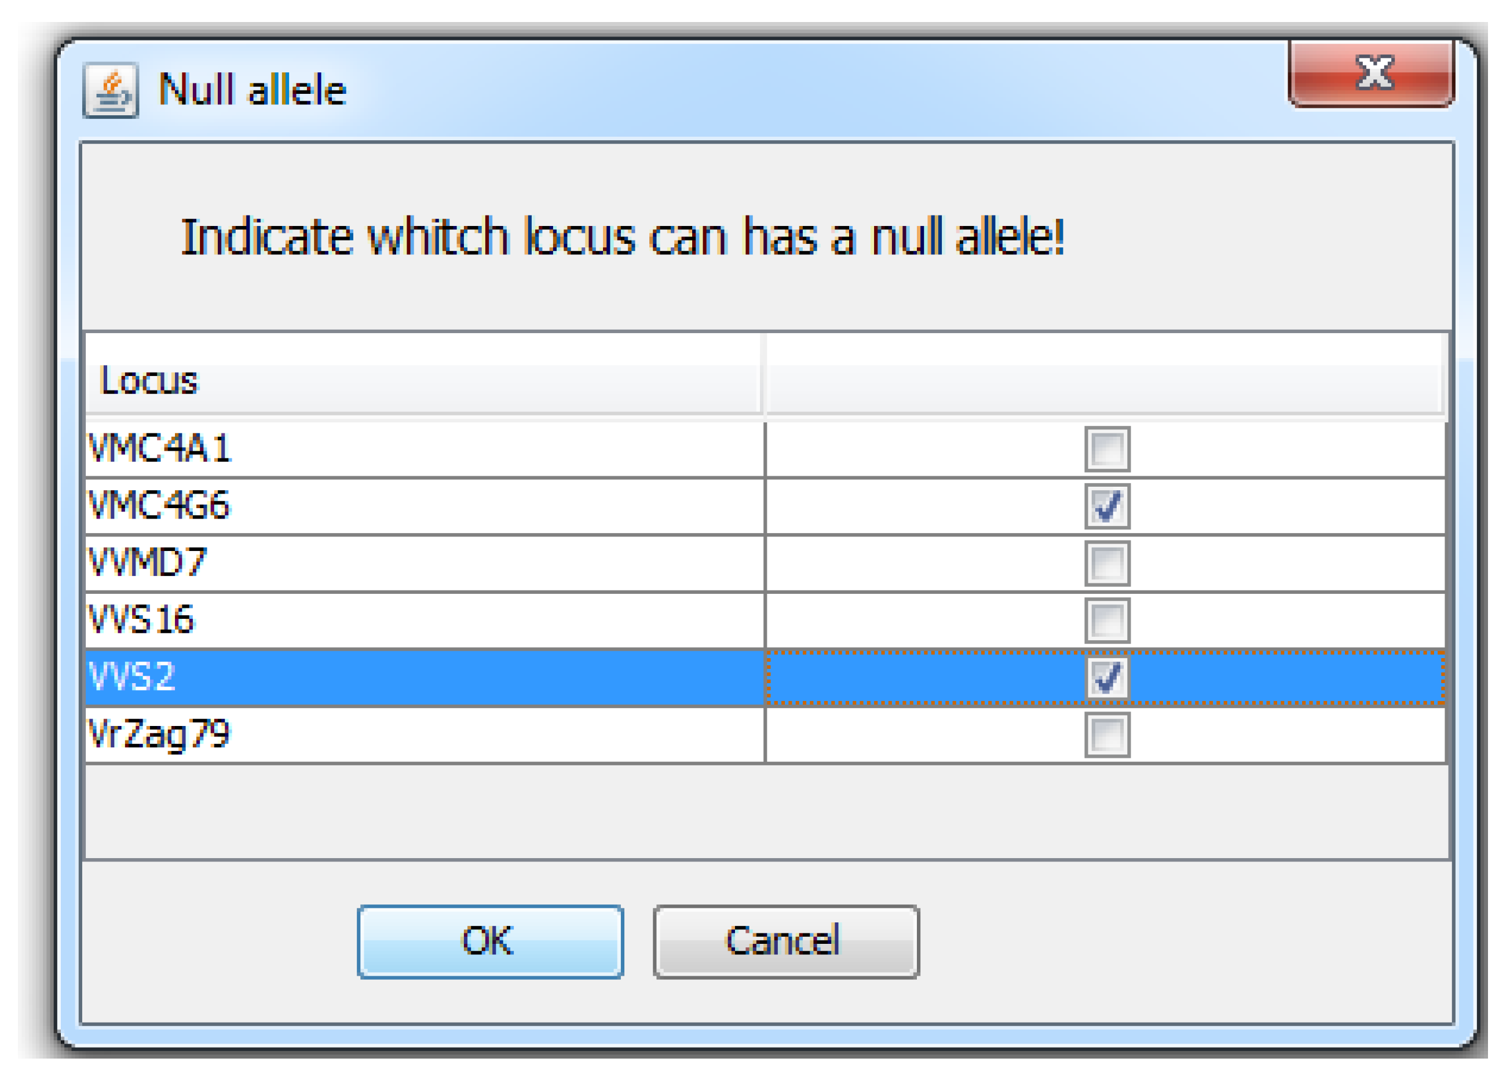Untick the VVS2 checkbox

[1107, 678]
